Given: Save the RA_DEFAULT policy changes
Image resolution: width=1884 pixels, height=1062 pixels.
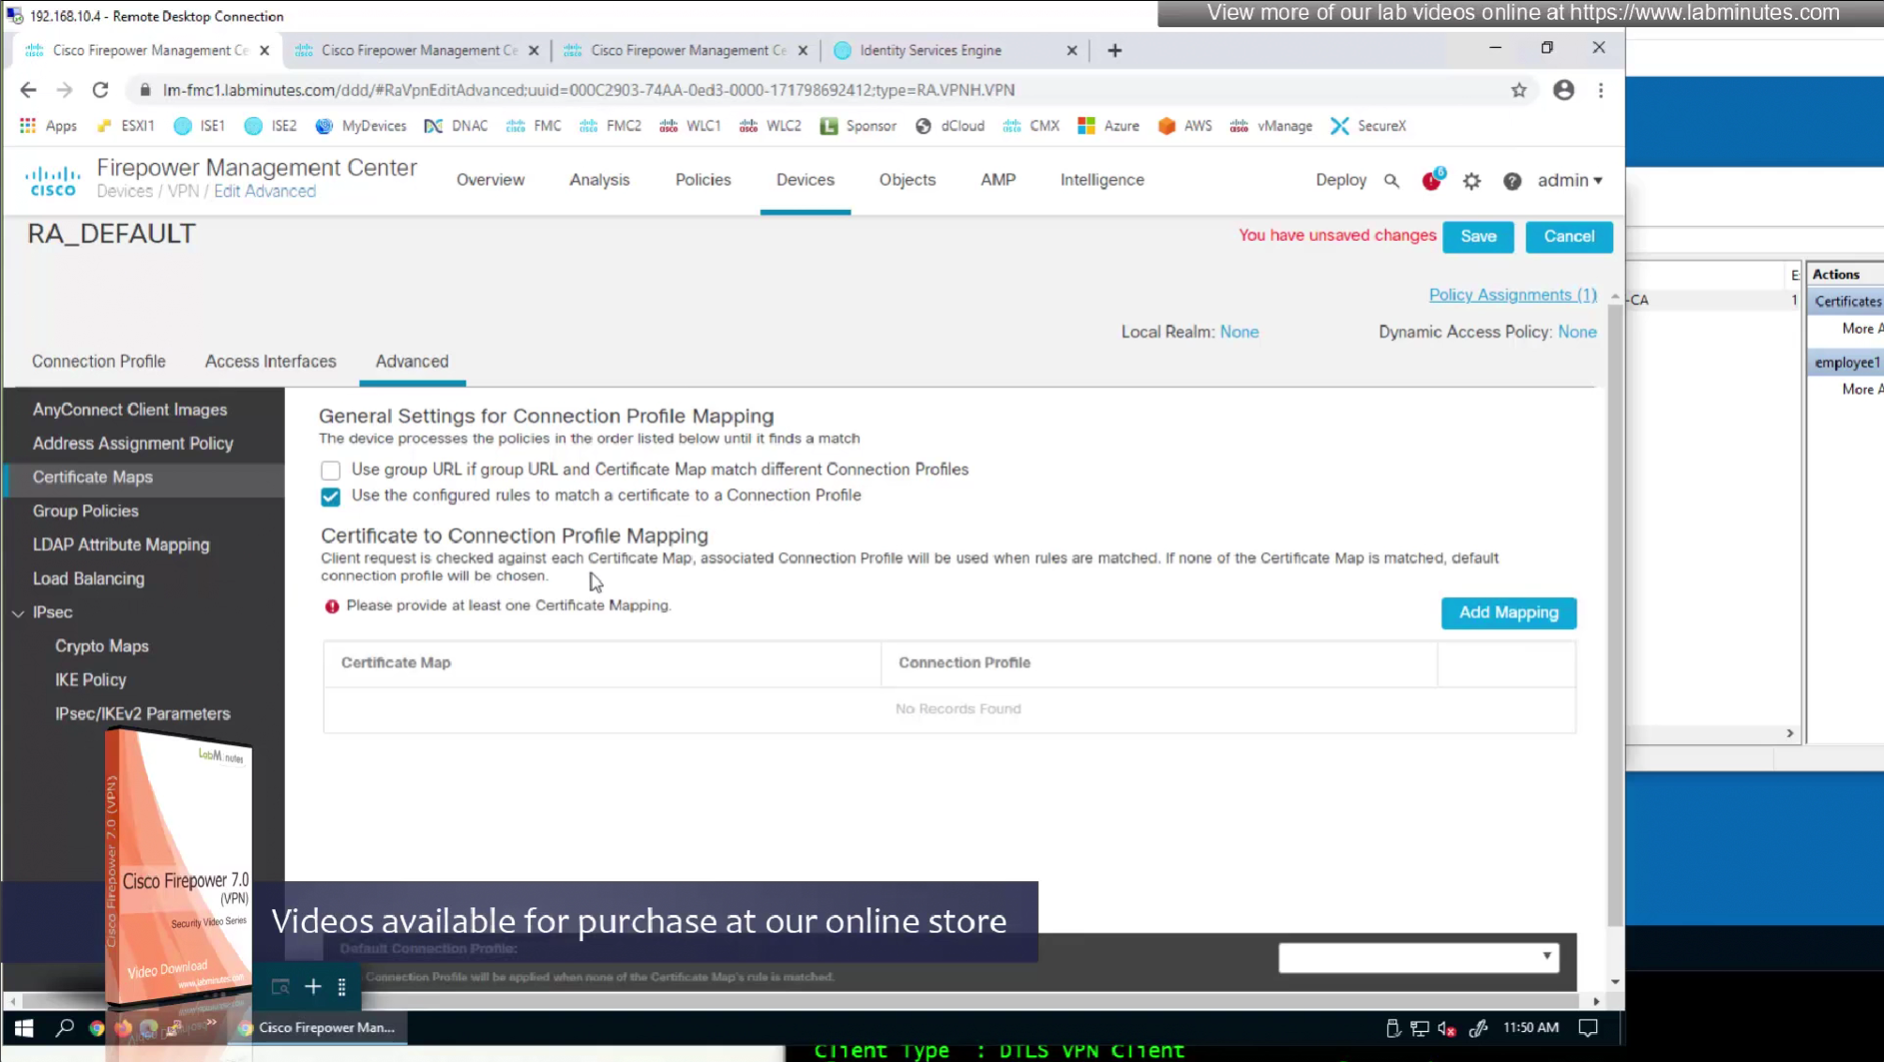Looking at the screenshot, I should click(1477, 236).
